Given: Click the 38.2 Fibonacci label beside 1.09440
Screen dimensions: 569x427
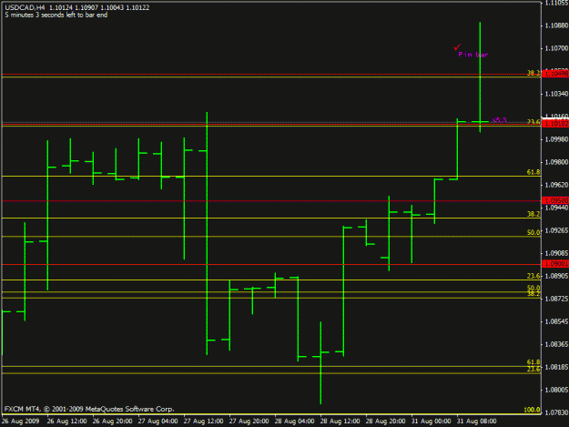Looking at the screenshot, I should click(533, 214).
